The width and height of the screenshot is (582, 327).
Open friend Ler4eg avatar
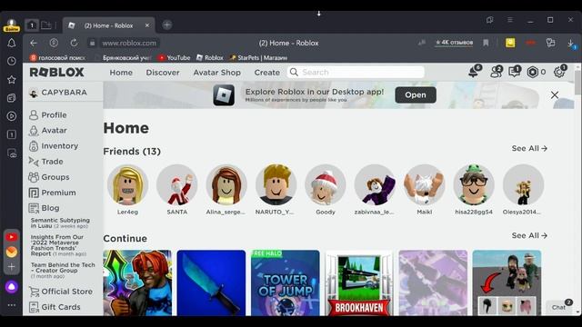coord(127,184)
